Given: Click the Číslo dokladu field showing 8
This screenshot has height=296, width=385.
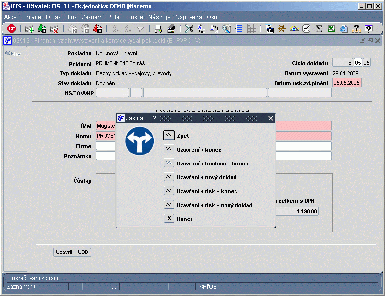Looking at the screenshot, I should point(342,63).
